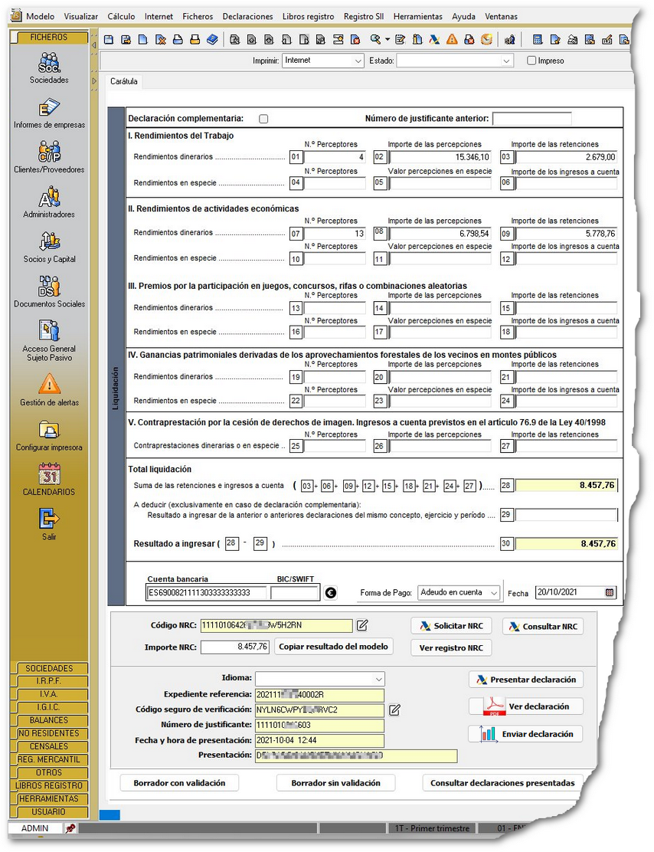This screenshot has height=852, width=654.
Task: Click field 01 N.º Perceptores
Action: [335, 158]
